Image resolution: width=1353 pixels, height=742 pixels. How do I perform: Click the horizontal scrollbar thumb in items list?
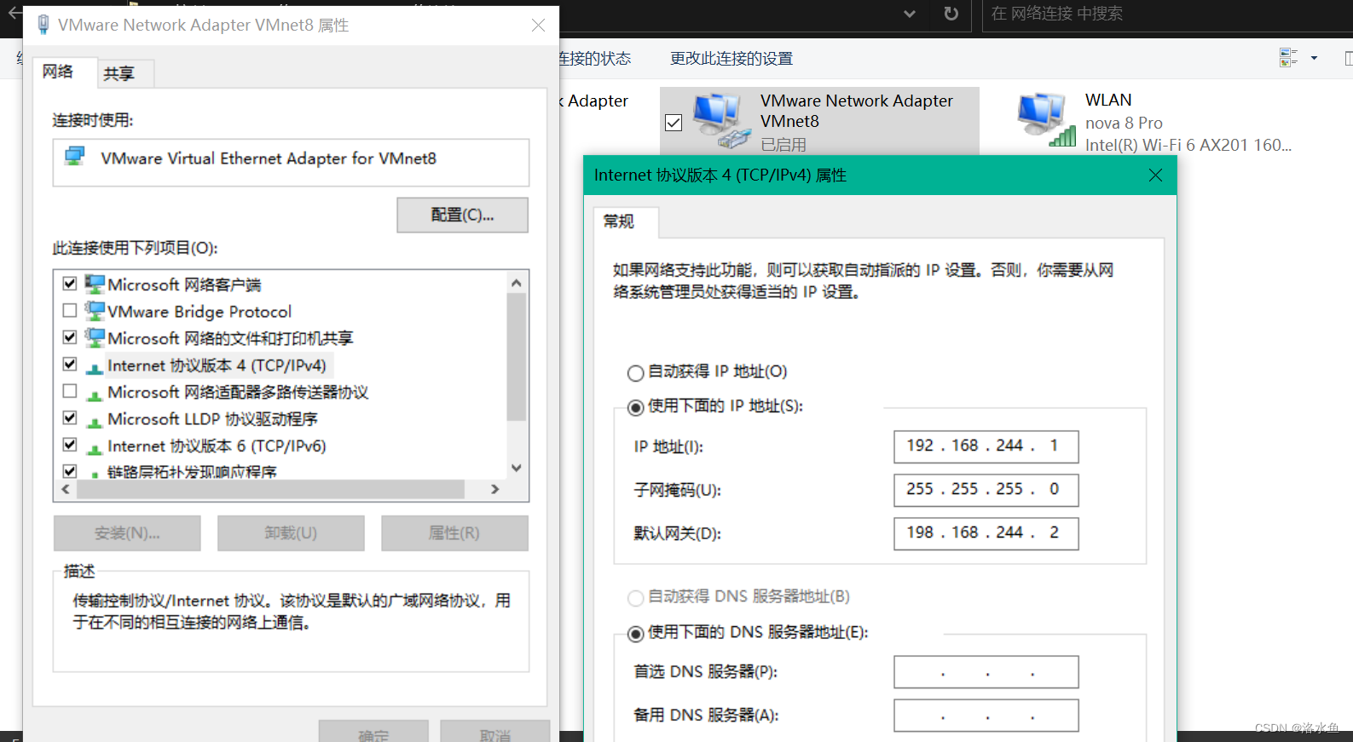pyautogui.click(x=271, y=489)
